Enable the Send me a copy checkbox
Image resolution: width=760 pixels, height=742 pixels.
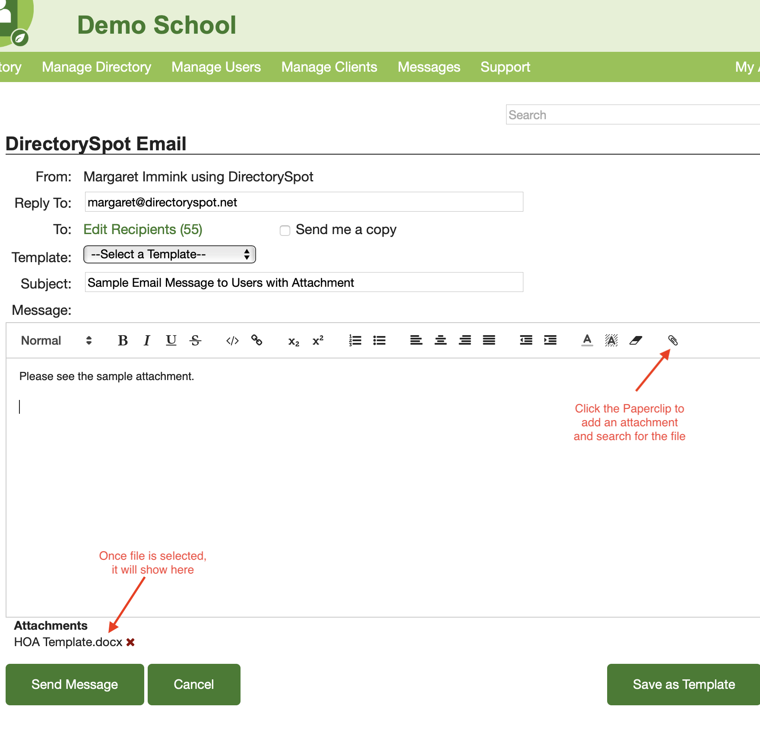coord(285,231)
